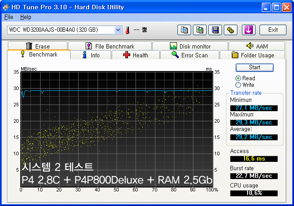Open the Help menu
Viewport: 294px width, 206px height.
point(26,17)
